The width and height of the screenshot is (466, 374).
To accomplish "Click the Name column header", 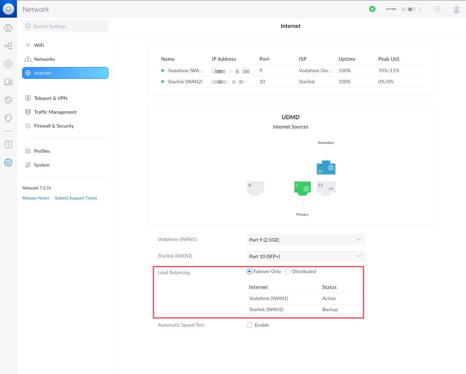I will point(168,59).
